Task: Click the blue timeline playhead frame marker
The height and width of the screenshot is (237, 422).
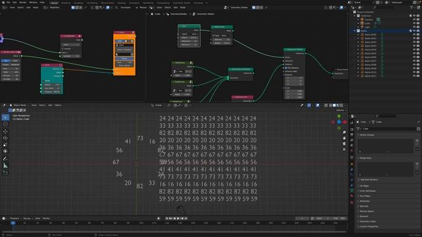Action: point(13,223)
